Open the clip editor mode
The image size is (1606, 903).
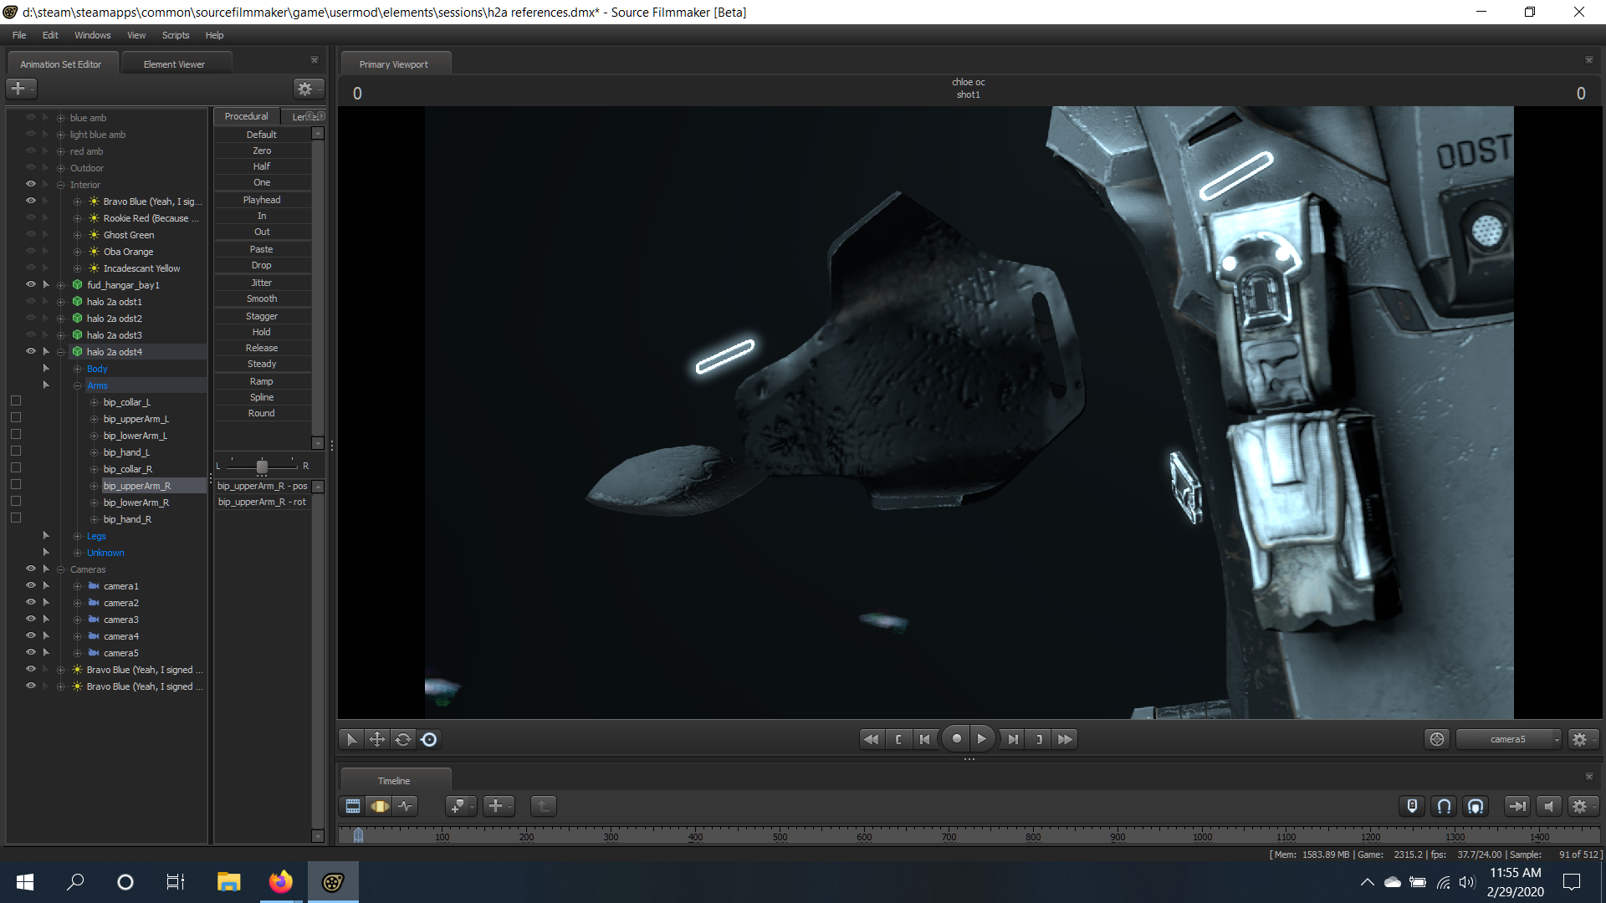pos(353,806)
